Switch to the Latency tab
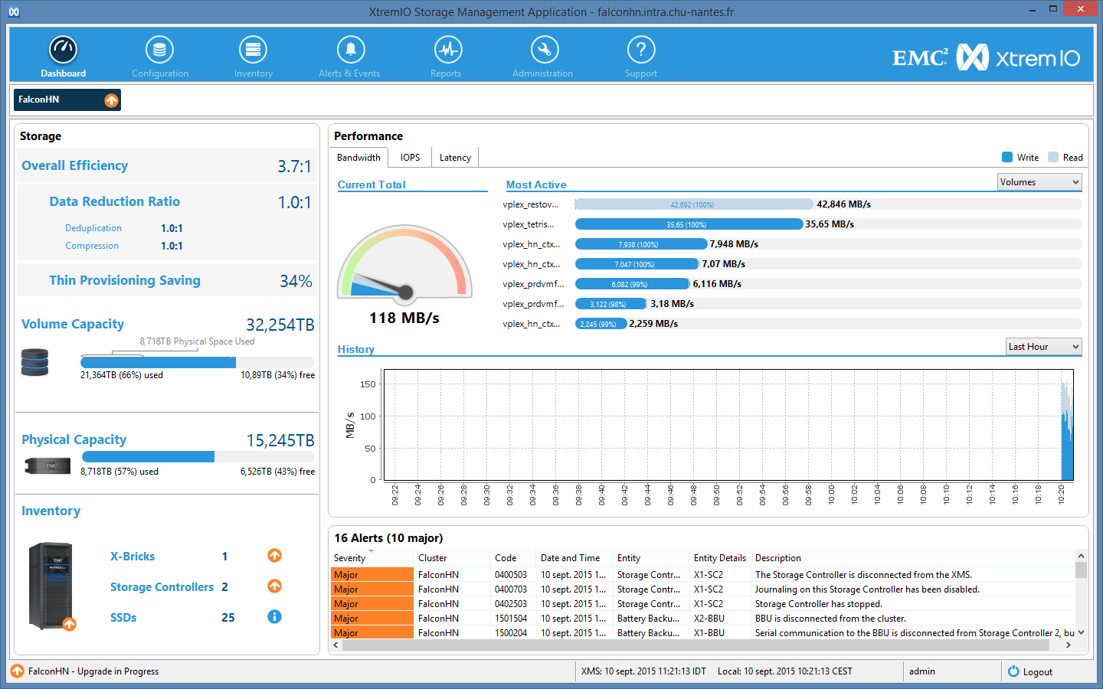1103x689 pixels. pyautogui.click(x=455, y=158)
